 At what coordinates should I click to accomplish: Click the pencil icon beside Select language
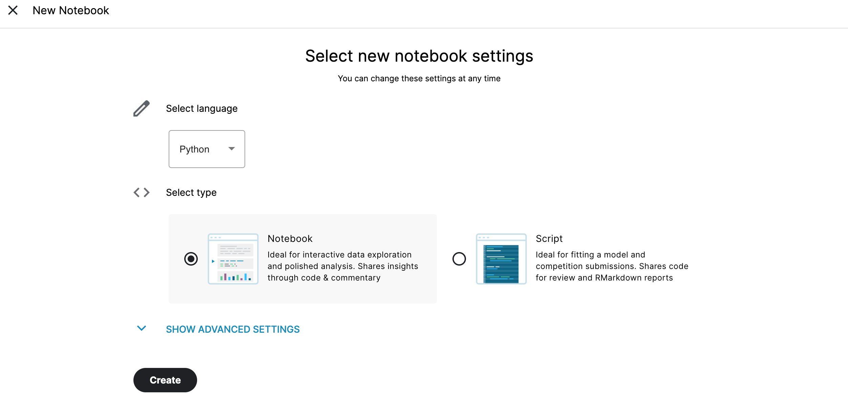(x=141, y=108)
